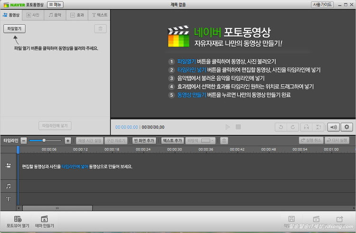Click the 빈 화면 추가 button

pos(144,140)
